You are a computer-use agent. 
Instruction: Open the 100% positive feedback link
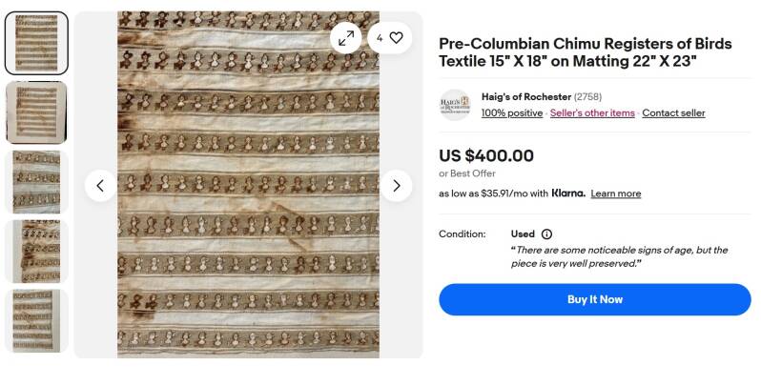coord(511,113)
